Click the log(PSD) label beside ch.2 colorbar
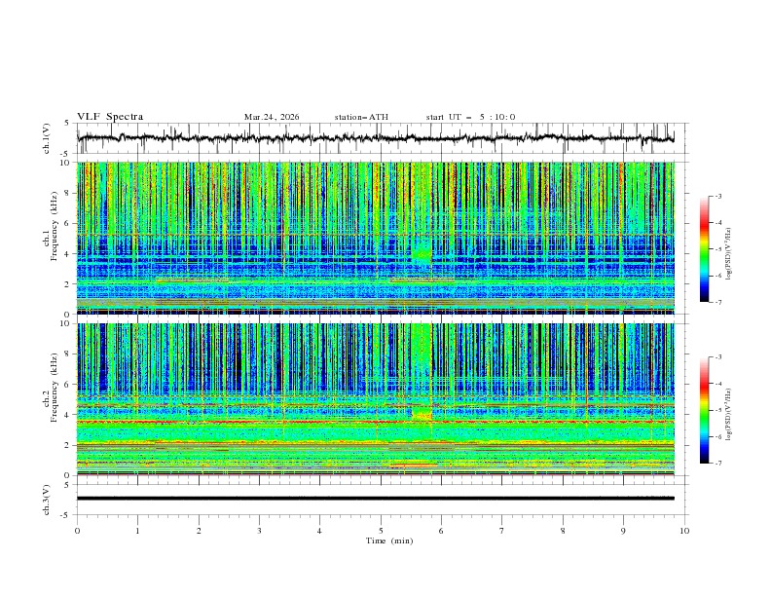The width and height of the screenshot is (771, 596). point(729,414)
